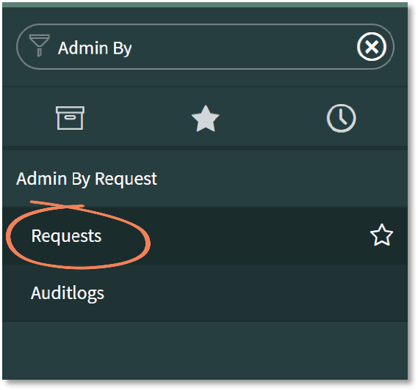This screenshot has width=418, height=390.
Task: Select the circled Requests menu entry
Action: (66, 236)
